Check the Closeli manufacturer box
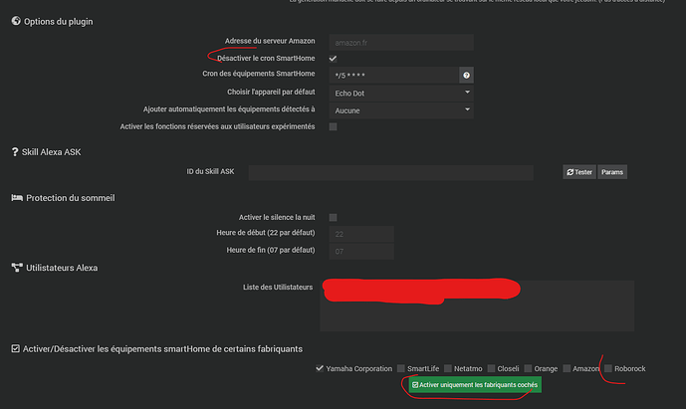The width and height of the screenshot is (686, 409). click(x=491, y=368)
